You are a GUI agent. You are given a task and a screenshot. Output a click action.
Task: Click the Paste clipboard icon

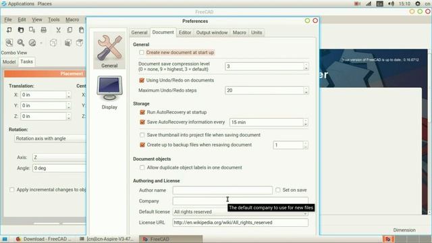click(81, 30)
